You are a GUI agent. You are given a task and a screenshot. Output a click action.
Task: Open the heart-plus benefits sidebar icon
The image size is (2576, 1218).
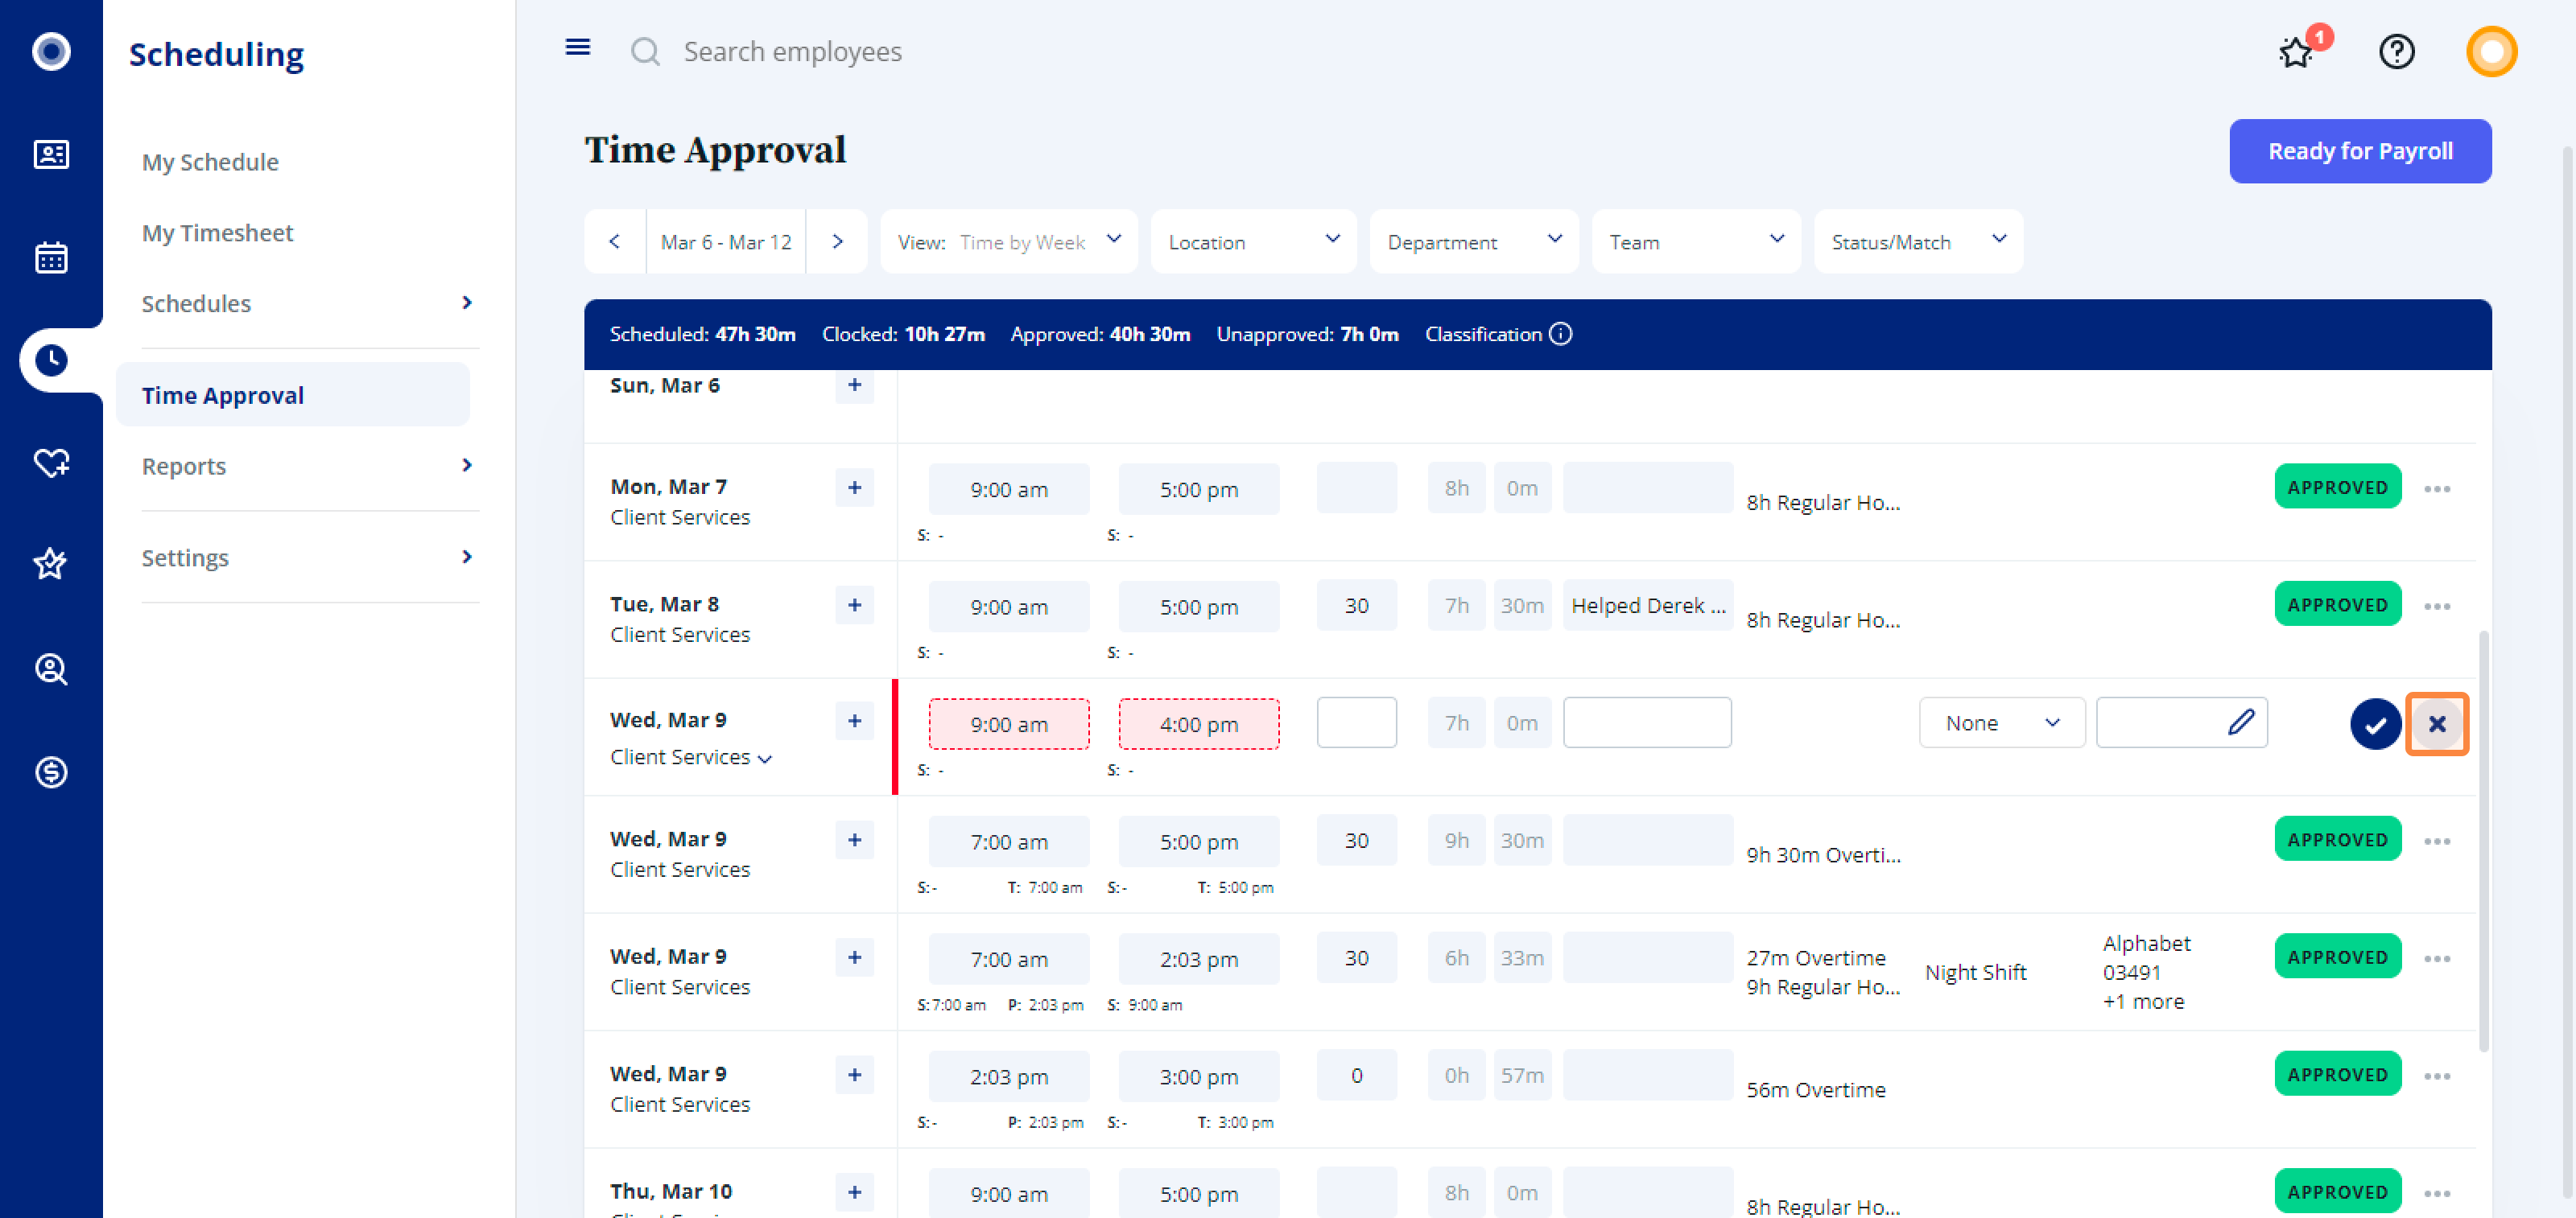pos(51,463)
